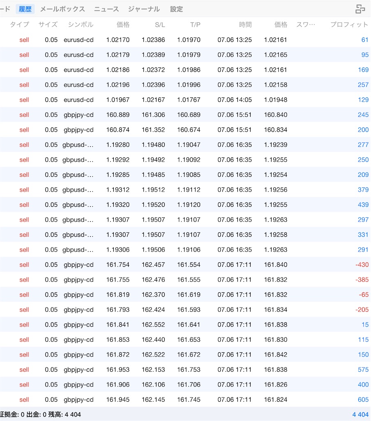Select the row with profit 95

(185, 55)
